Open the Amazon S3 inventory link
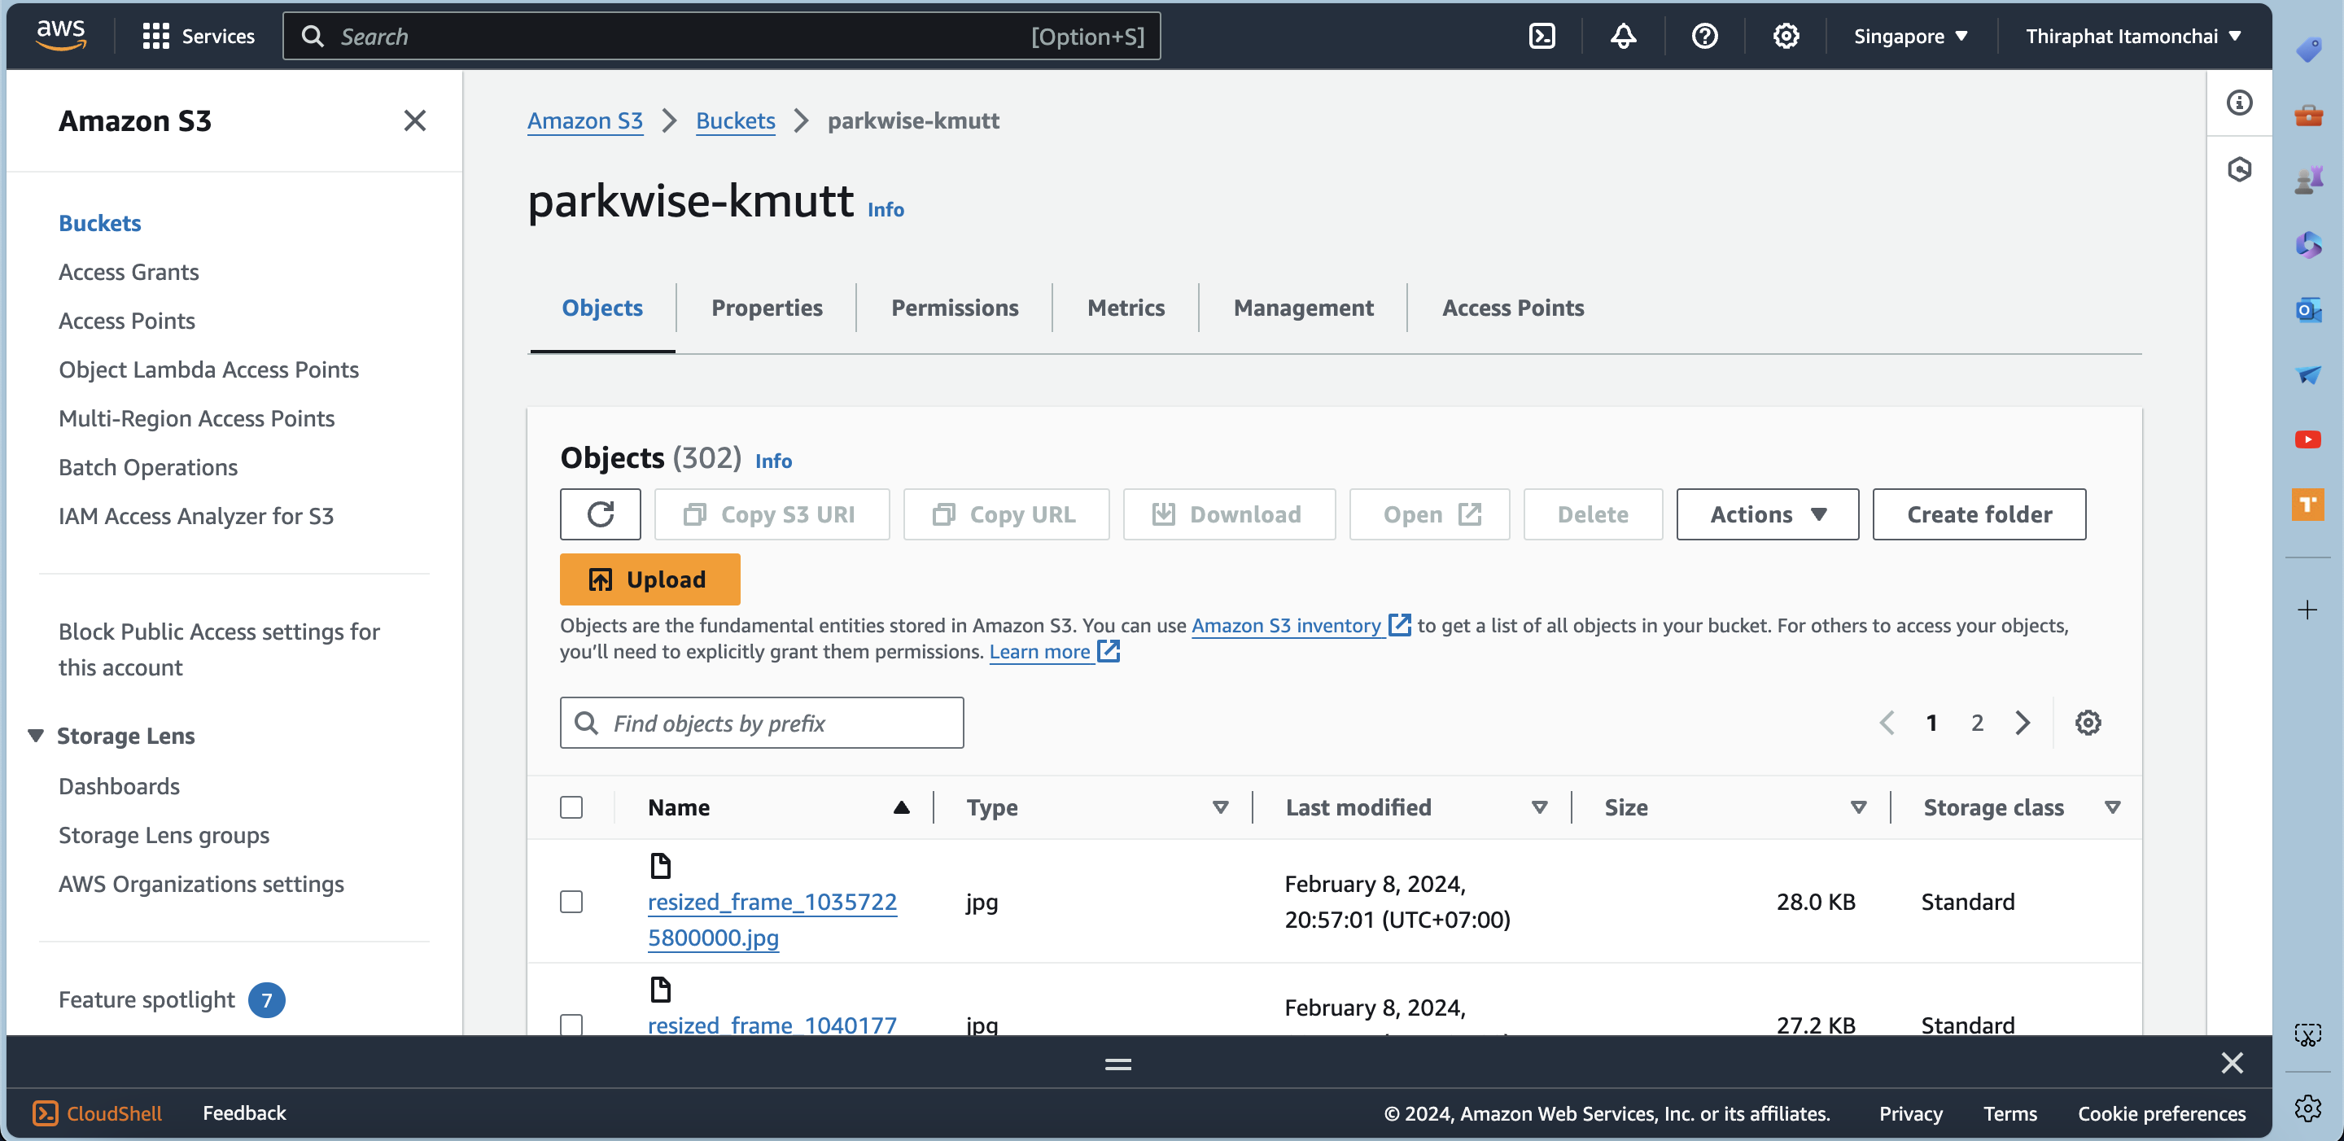Image resolution: width=2344 pixels, height=1141 pixels. 1288,626
